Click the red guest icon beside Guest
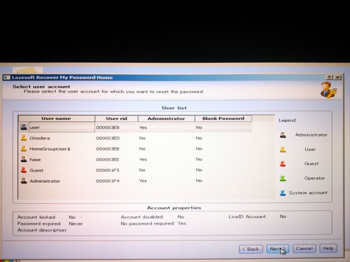This screenshot has height=262, width=350. [x=24, y=170]
